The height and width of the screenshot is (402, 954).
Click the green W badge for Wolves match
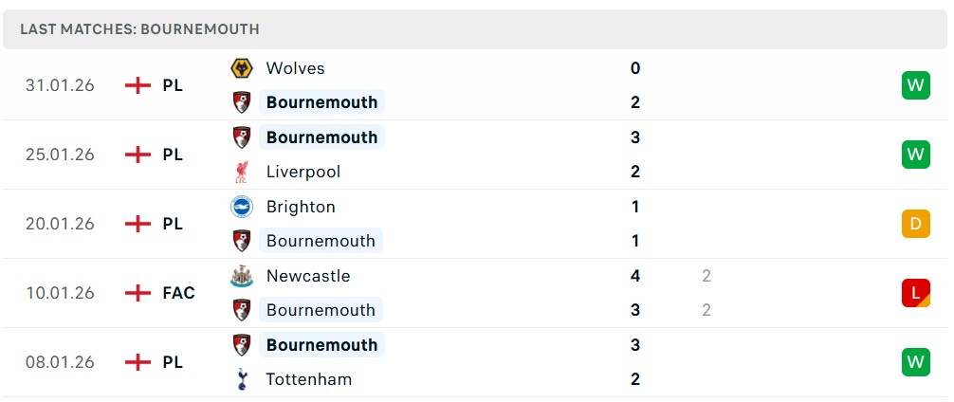(x=915, y=85)
